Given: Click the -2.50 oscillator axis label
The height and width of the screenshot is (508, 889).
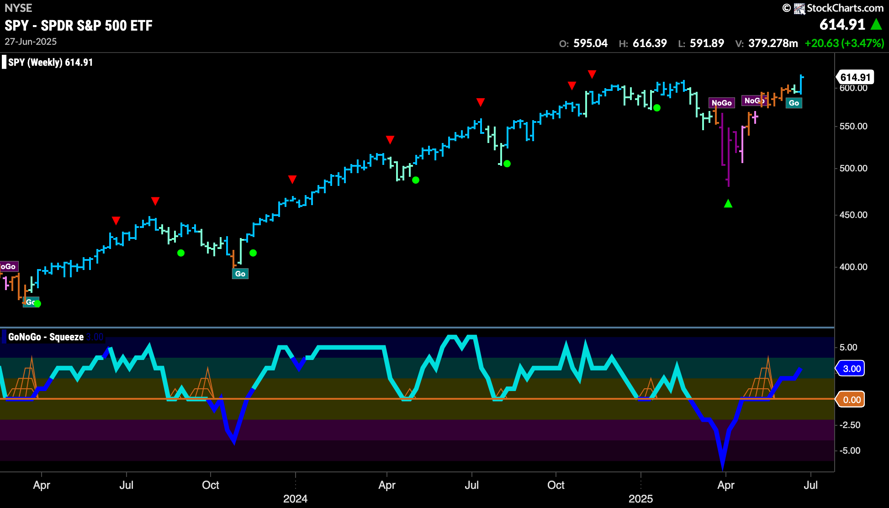Looking at the screenshot, I should tap(850, 425).
